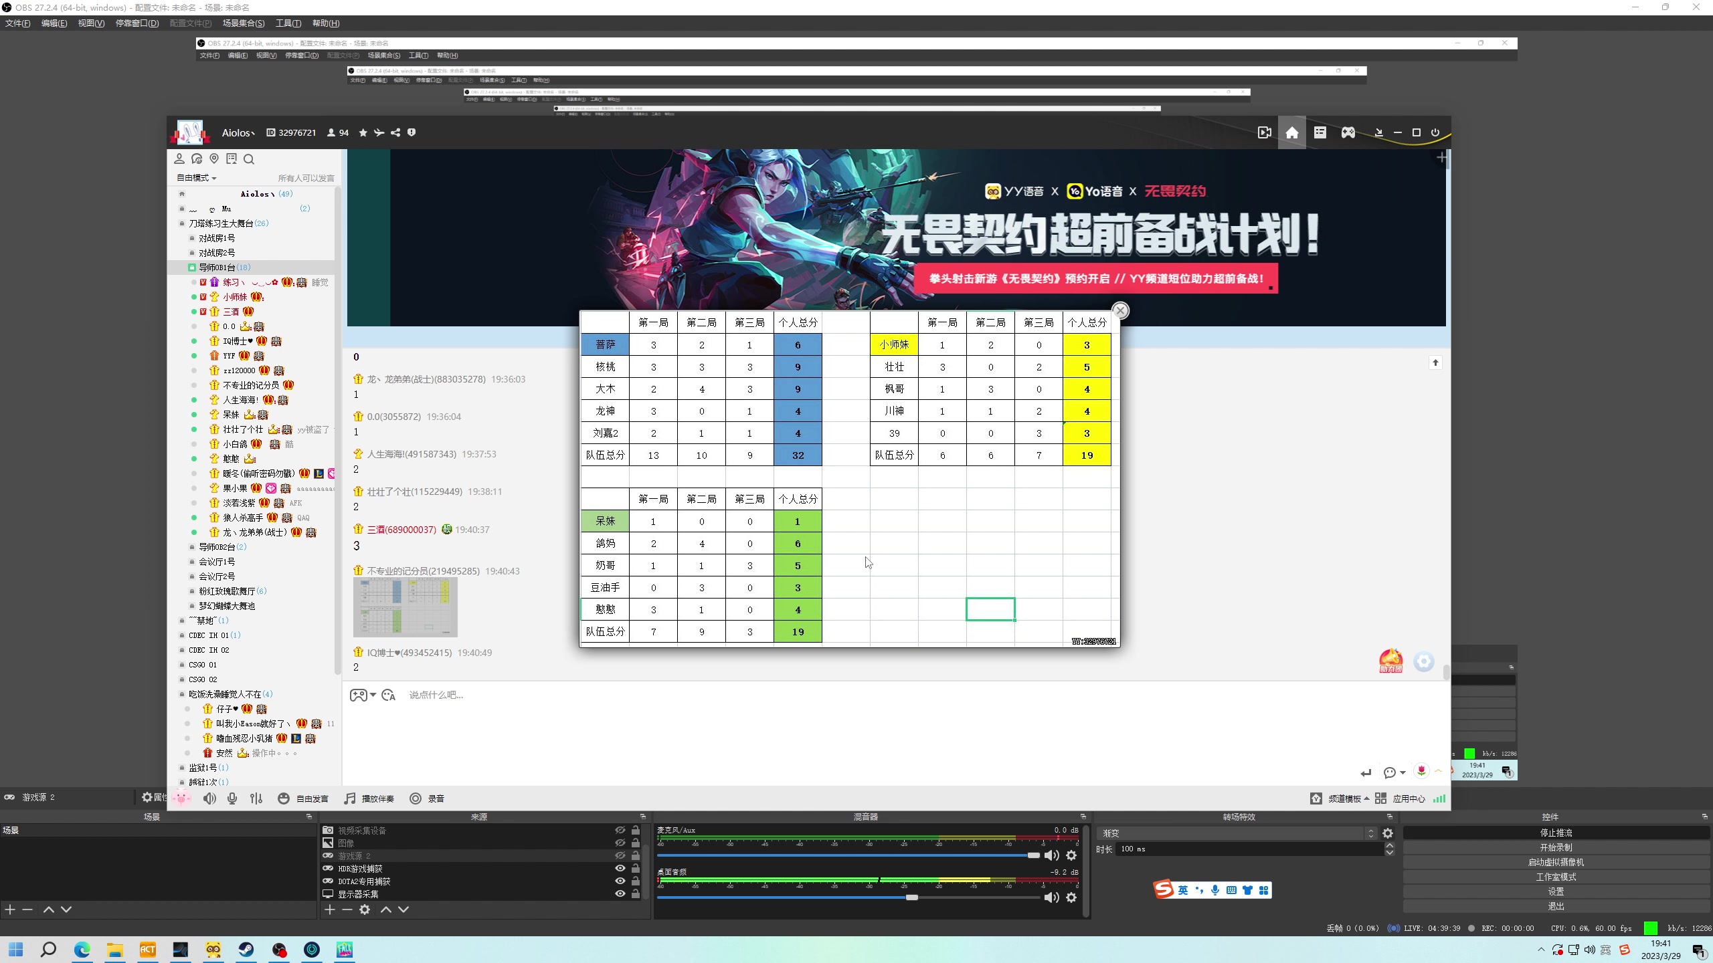Open source properties gear in sources toolbar
The image size is (1713, 963).
(365, 909)
